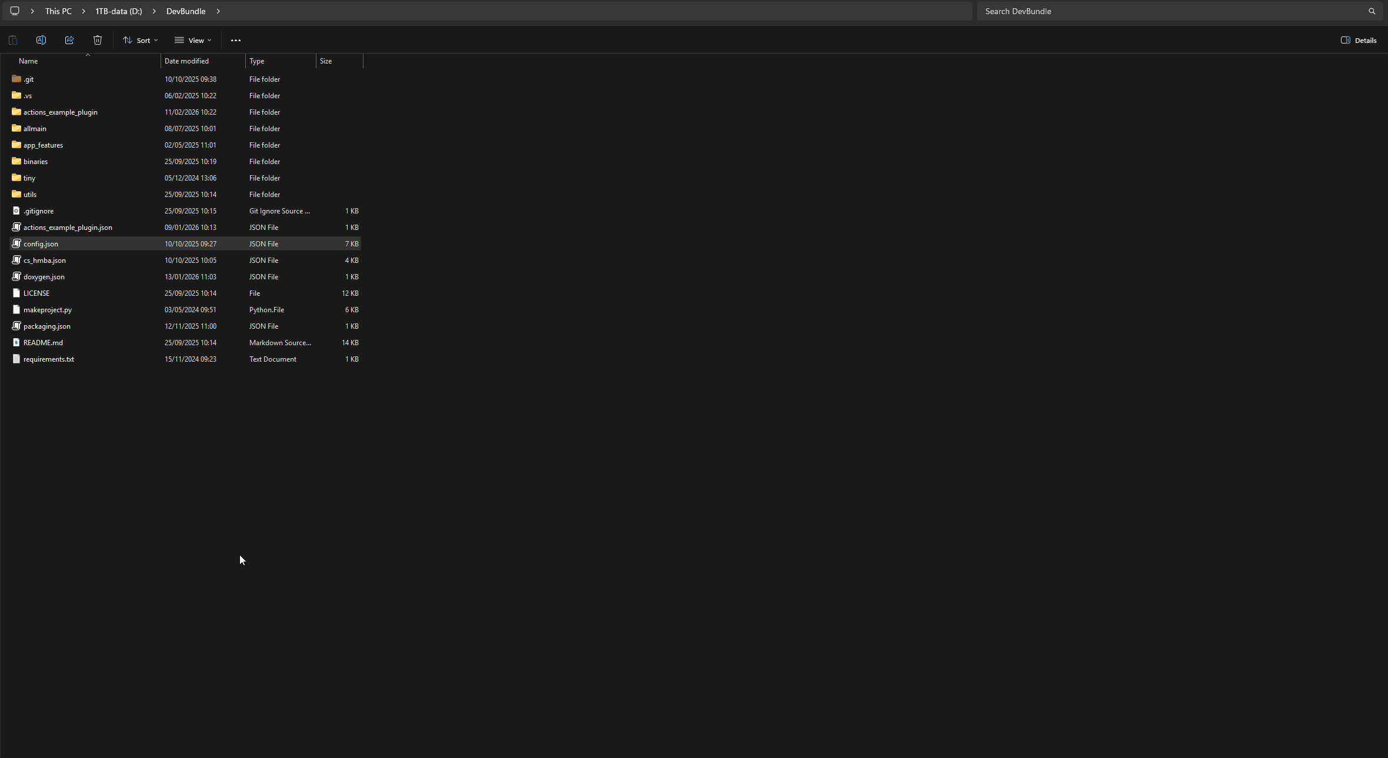Open the View dropdown
Screen dimensions: 1388x758
point(193,40)
